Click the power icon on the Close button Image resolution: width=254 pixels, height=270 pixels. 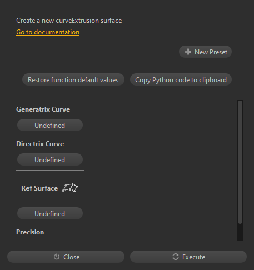[57, 257]
